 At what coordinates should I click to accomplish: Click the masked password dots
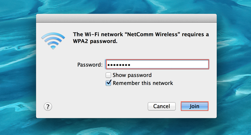pyautogui.click(x=119, y=65)
